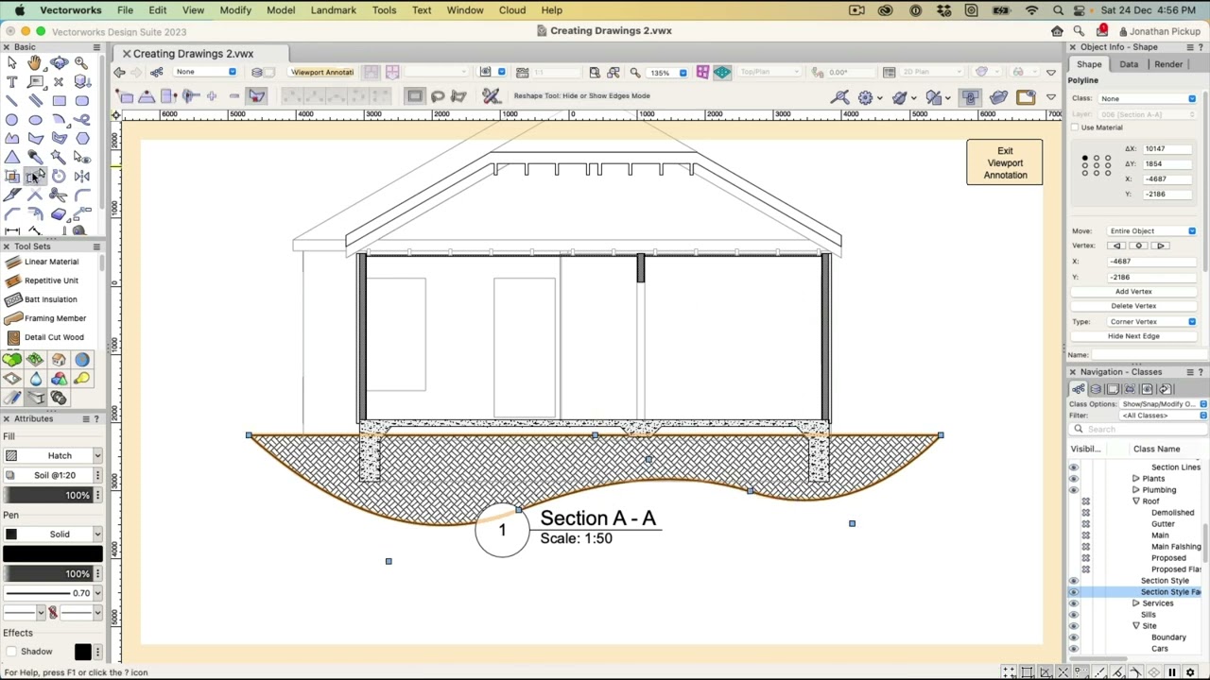Click the Fit to Objects icon

click(614, 72)
